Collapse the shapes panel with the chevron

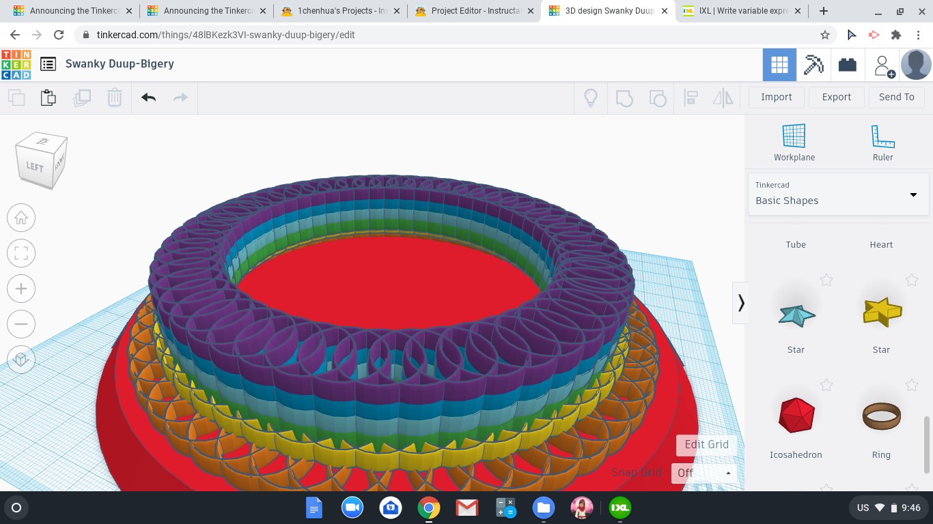(x=740, y=302)
